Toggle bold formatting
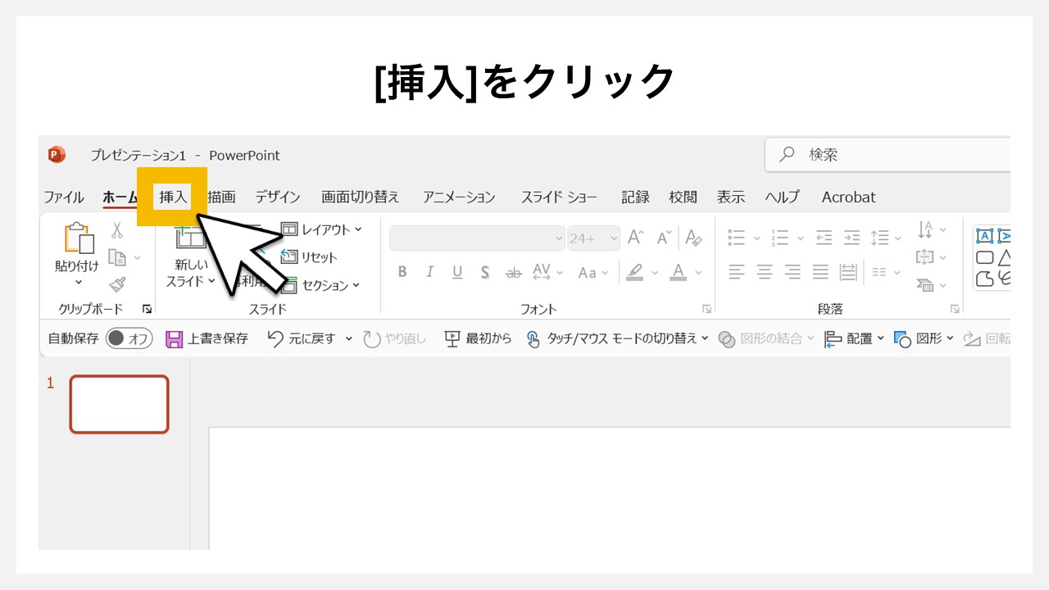1049x590 pixels. click(402, 272)
